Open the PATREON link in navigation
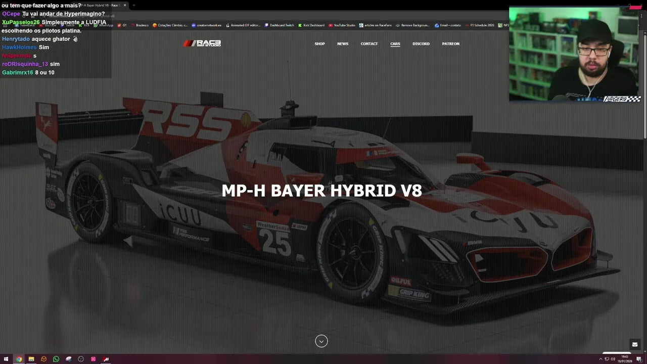Image resolution: width=647 pixels, height=364 pixels. tap(451, 44)
